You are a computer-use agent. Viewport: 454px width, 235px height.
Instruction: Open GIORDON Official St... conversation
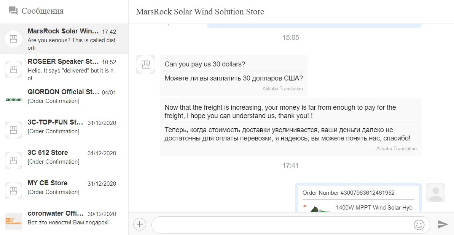pyautogui.click(x=64, y=99)
